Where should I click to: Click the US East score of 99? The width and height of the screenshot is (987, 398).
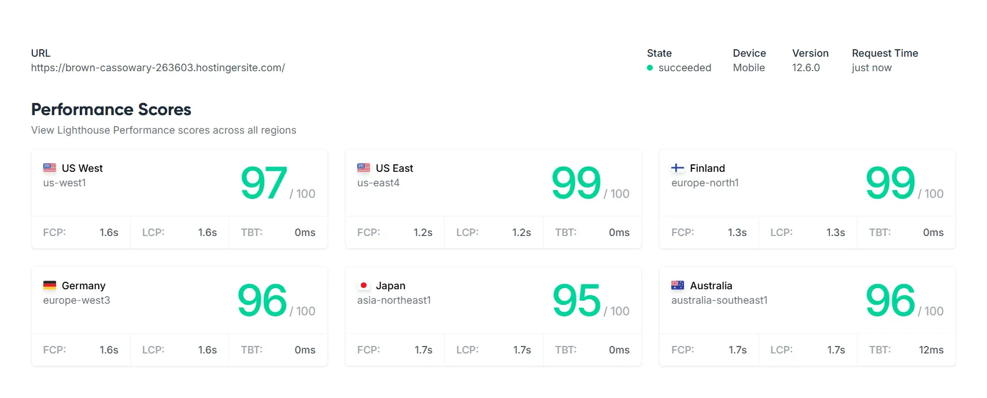click(576, 183)
